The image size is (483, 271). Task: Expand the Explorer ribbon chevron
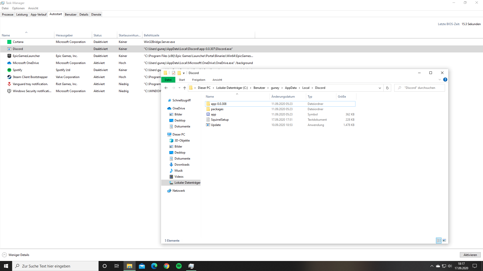click(440, 80)
